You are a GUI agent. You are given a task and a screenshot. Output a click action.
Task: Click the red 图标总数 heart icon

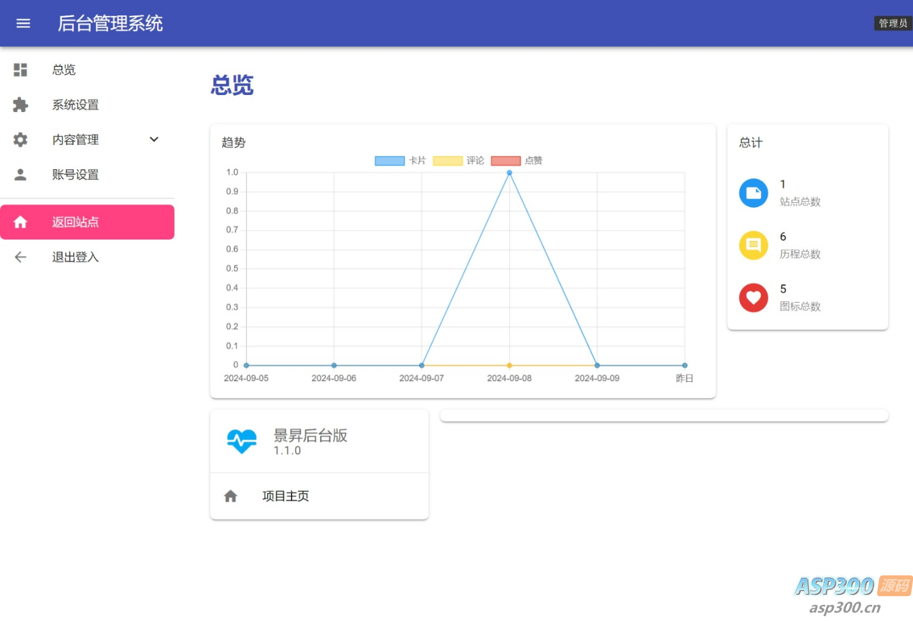(754, 297)
